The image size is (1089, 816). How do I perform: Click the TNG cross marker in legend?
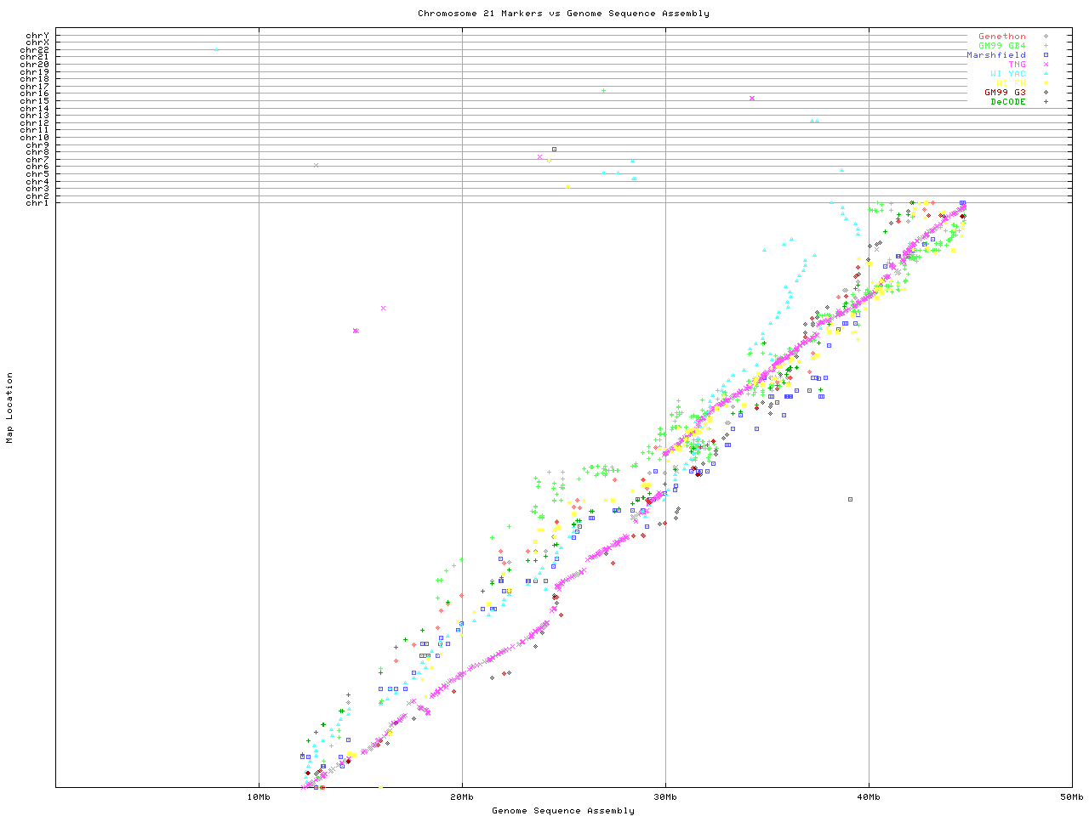1046,65
